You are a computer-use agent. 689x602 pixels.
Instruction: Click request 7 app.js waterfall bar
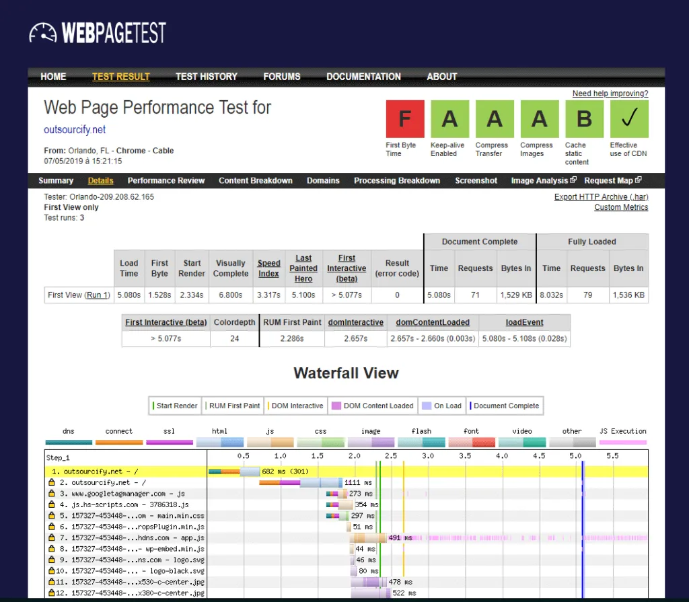pyautogui.click(x=368, y=537)
